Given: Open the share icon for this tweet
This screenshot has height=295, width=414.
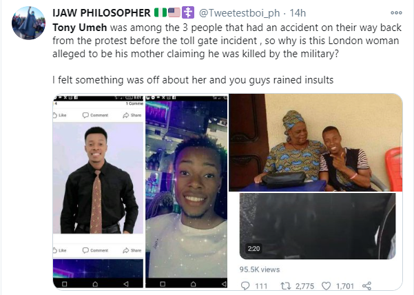Looking at the screenshot, I should click(x=366, y=285).
